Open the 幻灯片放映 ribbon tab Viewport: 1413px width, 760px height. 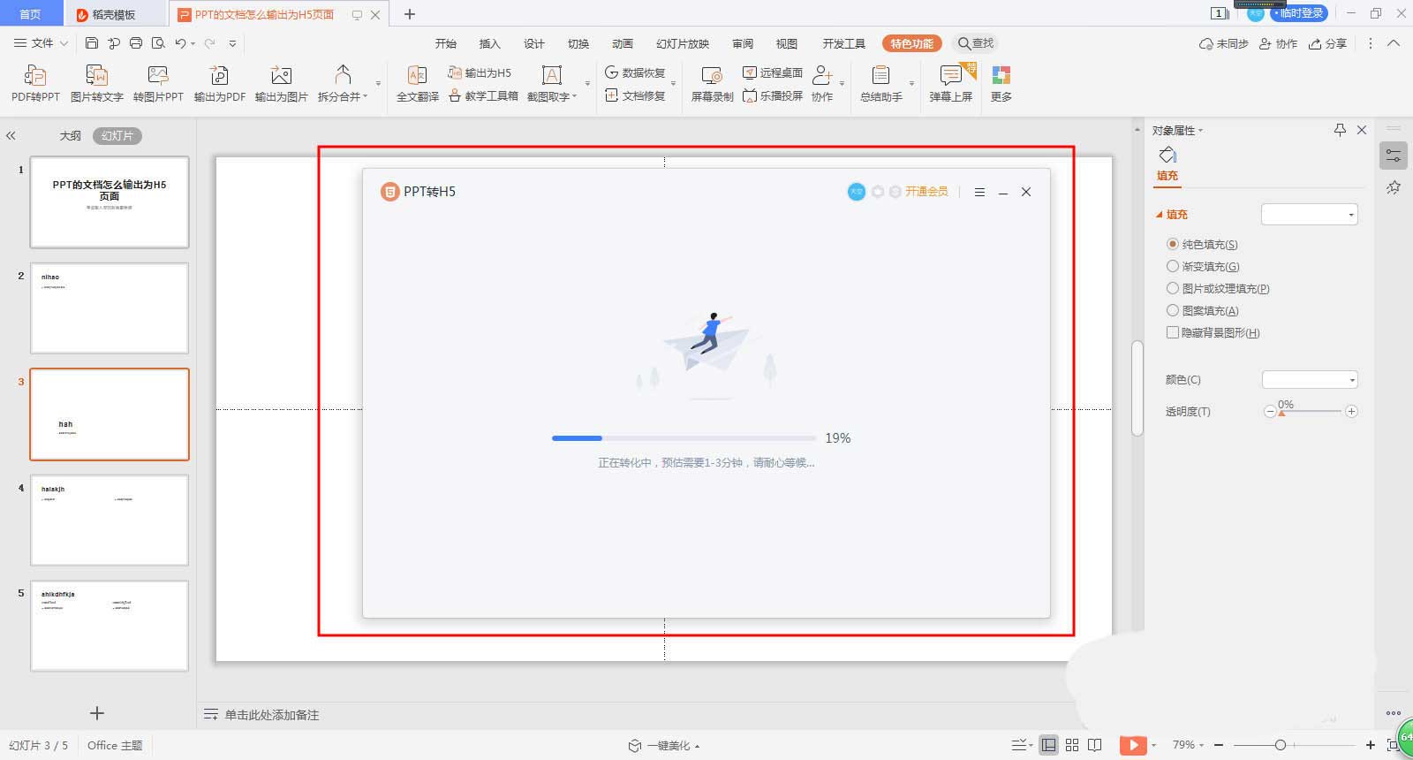point(683,43)
